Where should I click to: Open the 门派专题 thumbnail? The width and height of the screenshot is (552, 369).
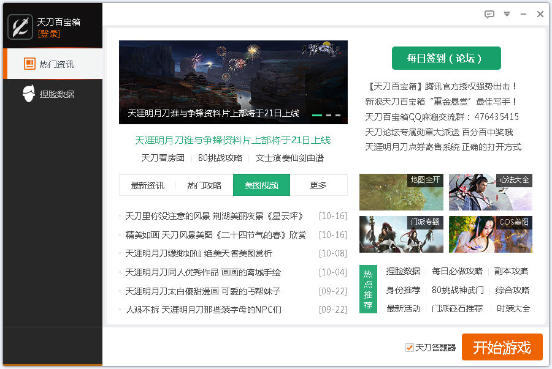(401, 234)
